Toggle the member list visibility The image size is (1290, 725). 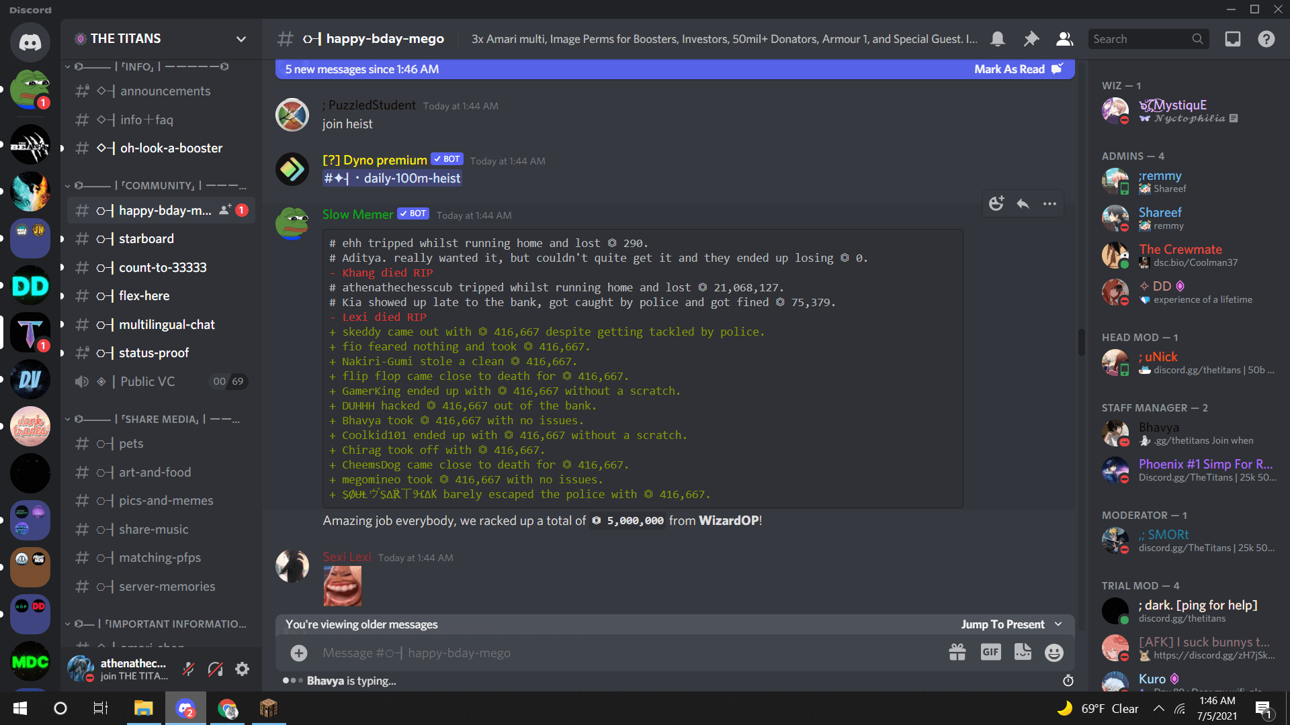click(1064, 39)
